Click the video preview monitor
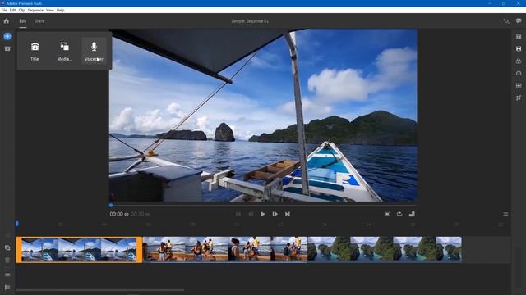This screenshot has height=295, width=526. pos(263,115)
